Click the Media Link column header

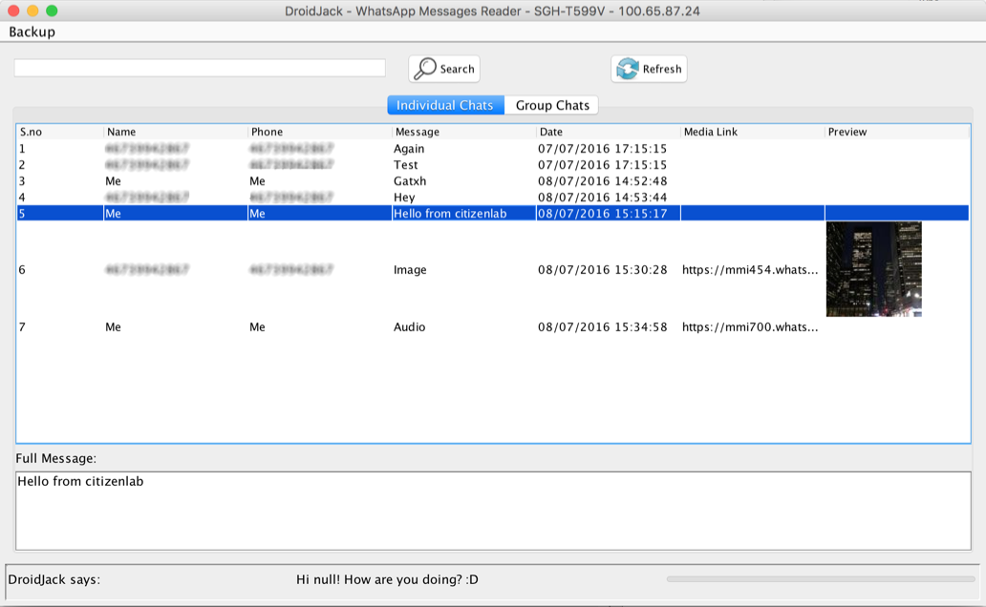711,132
